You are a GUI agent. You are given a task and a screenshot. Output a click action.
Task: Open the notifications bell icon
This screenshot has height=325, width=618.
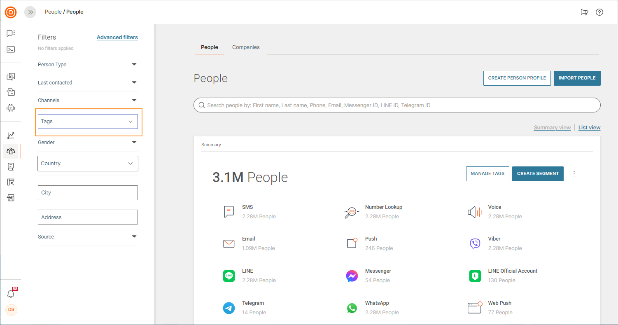pyautogui.click(x=11, y=294)
